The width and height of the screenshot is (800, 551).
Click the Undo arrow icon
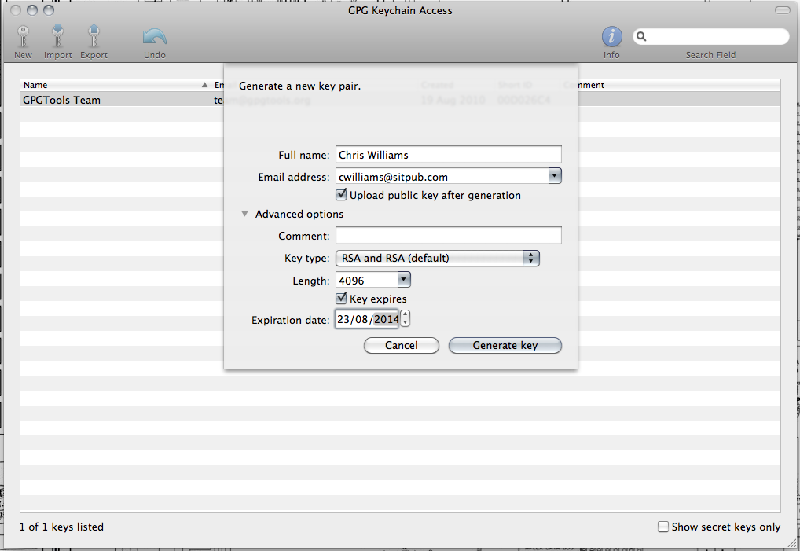pos(154,37)
